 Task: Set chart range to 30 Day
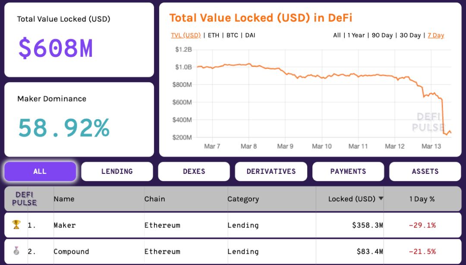(410, 35)
